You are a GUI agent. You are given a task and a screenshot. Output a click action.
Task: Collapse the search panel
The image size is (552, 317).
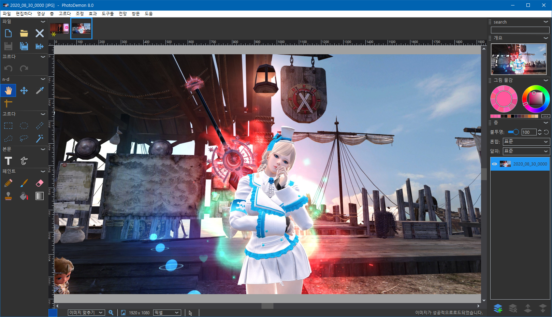point(546,22)
